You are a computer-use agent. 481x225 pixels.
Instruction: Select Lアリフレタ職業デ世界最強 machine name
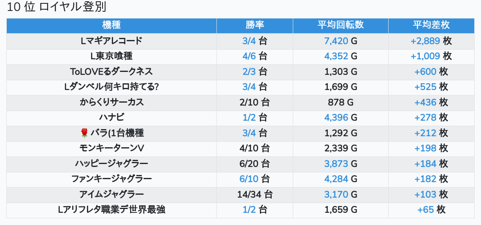coord(111,209)
